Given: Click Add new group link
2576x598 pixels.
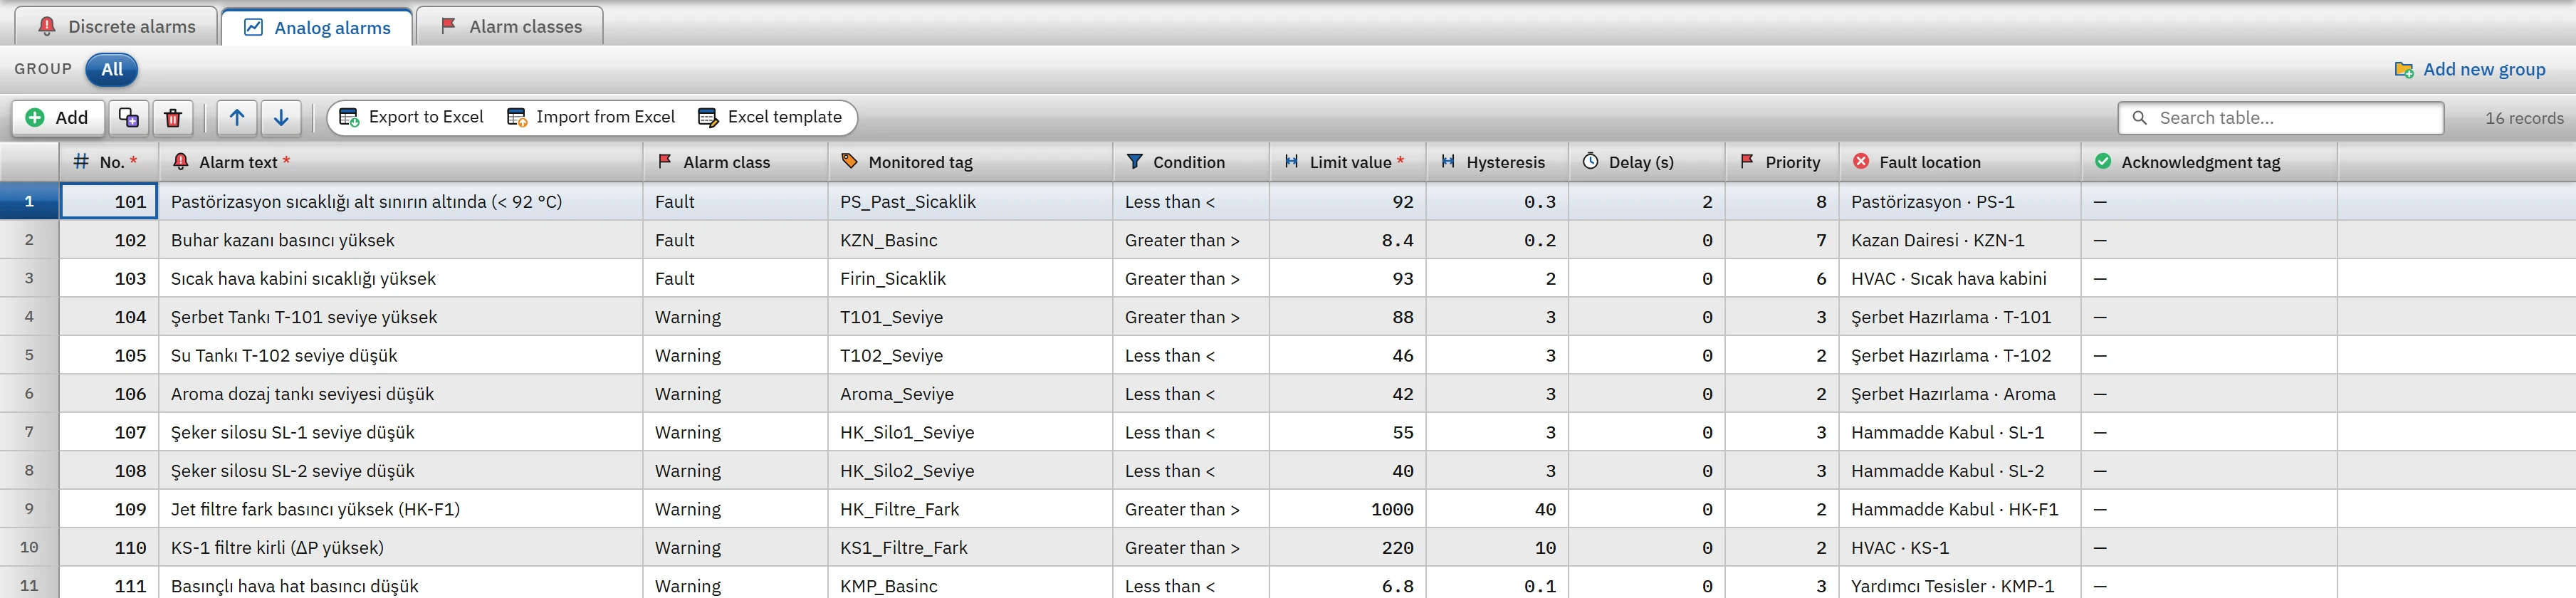Looking at the screenshot, I should [x=2471, y=70].
